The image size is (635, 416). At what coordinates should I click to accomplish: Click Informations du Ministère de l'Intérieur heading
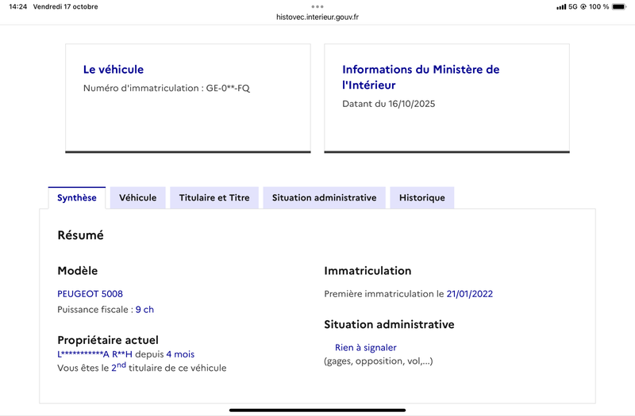[x=421, y=77]
